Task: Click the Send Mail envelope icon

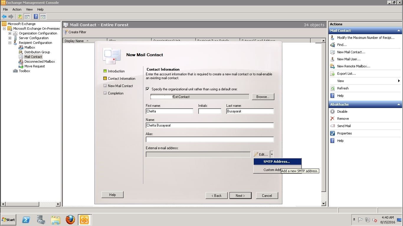Action: tap(332, 126)
